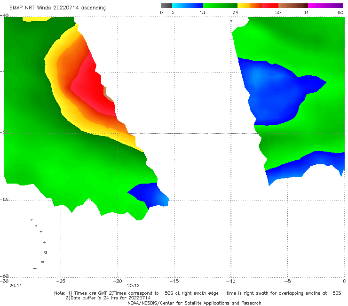348x306 pixels.
Task: Click the color bar label '34'
Action: click(x=236, y=13)
